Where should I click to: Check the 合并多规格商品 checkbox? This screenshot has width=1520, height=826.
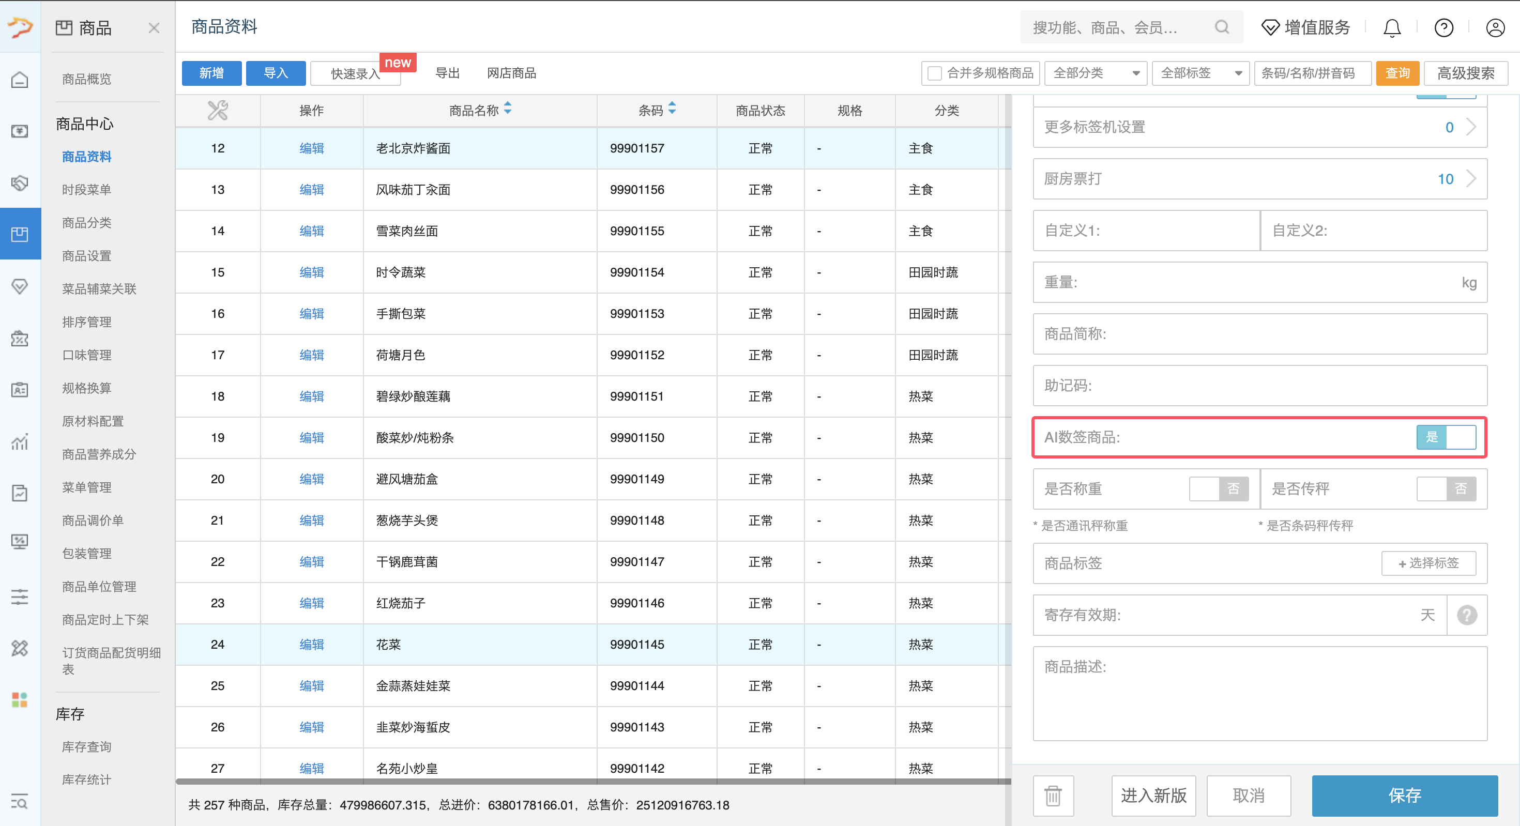pos(935,73)
